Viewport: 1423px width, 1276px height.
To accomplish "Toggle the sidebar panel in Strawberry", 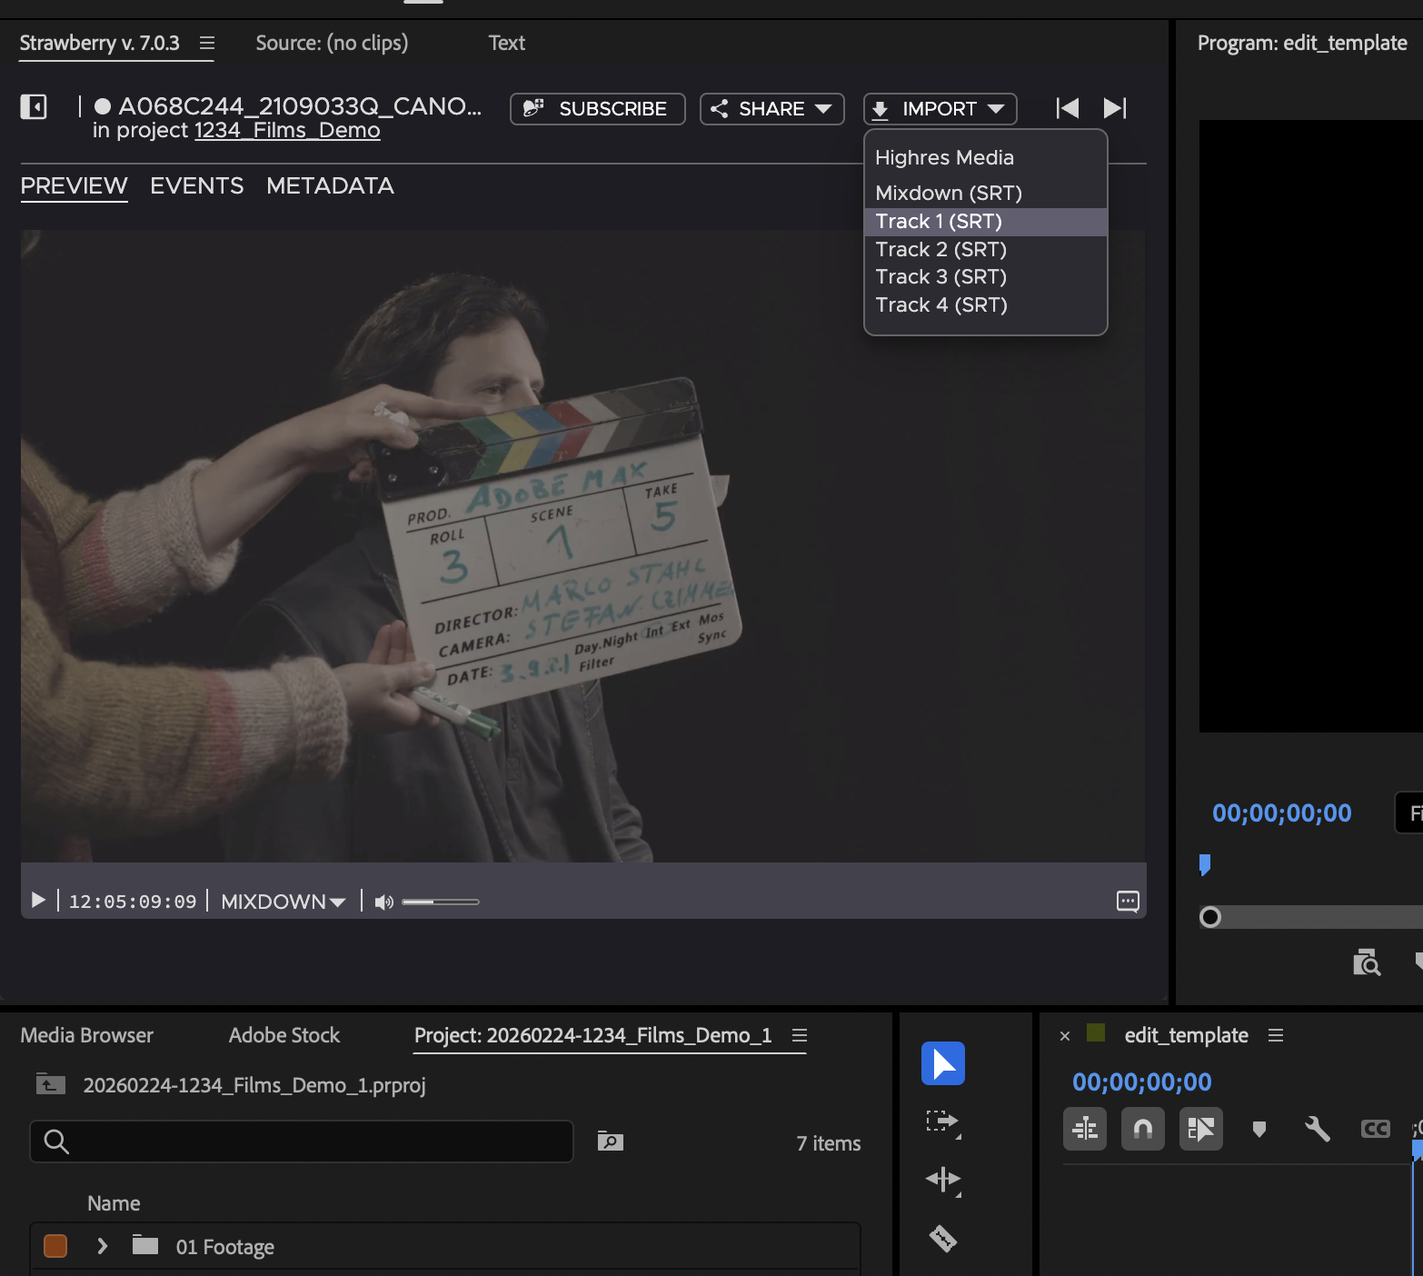I will tap(34, 107).
